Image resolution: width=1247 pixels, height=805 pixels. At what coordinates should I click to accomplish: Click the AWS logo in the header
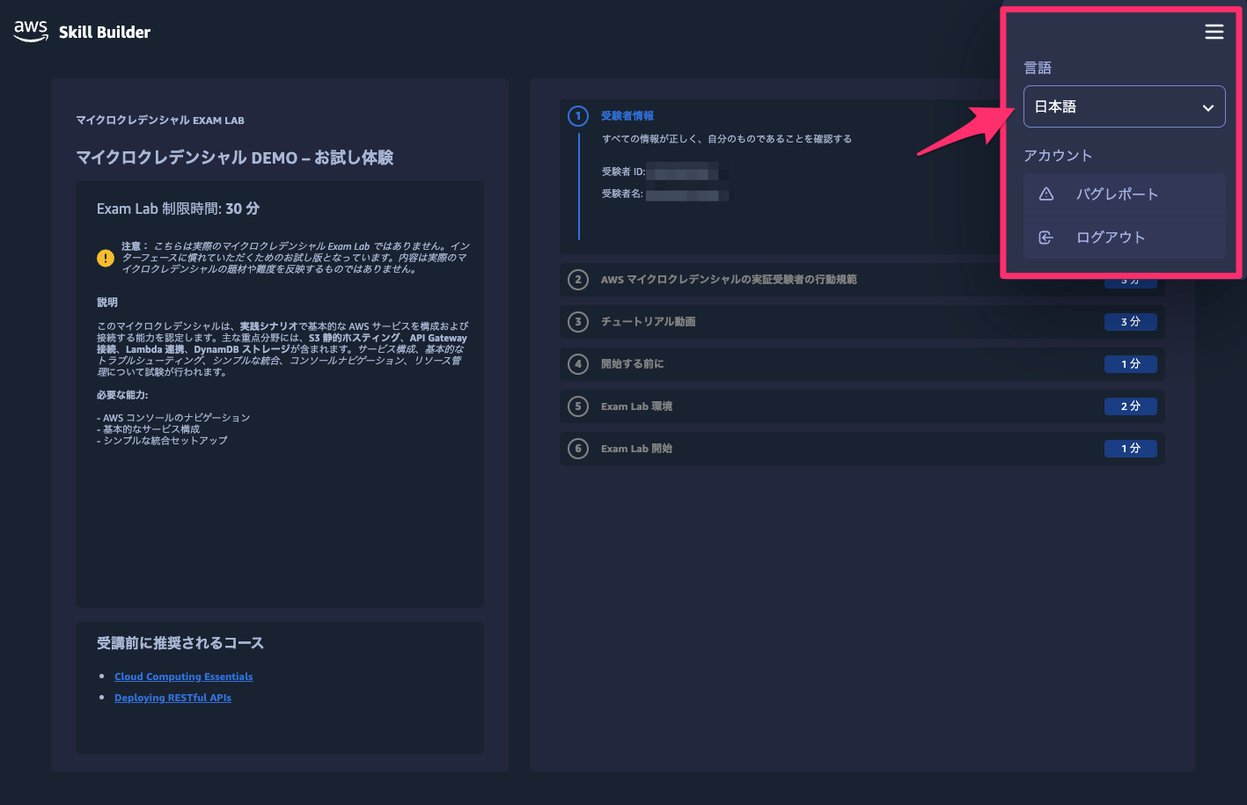pyautogui.click(x=31, y=31)
